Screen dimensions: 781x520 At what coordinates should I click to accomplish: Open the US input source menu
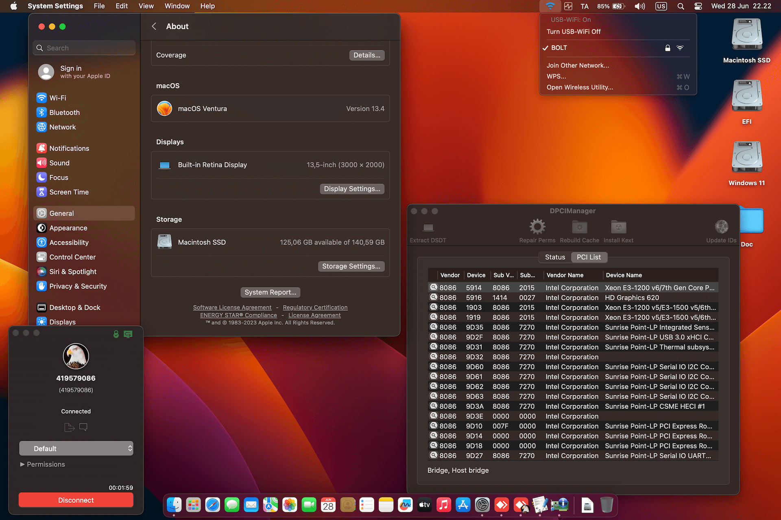[661, 6]
